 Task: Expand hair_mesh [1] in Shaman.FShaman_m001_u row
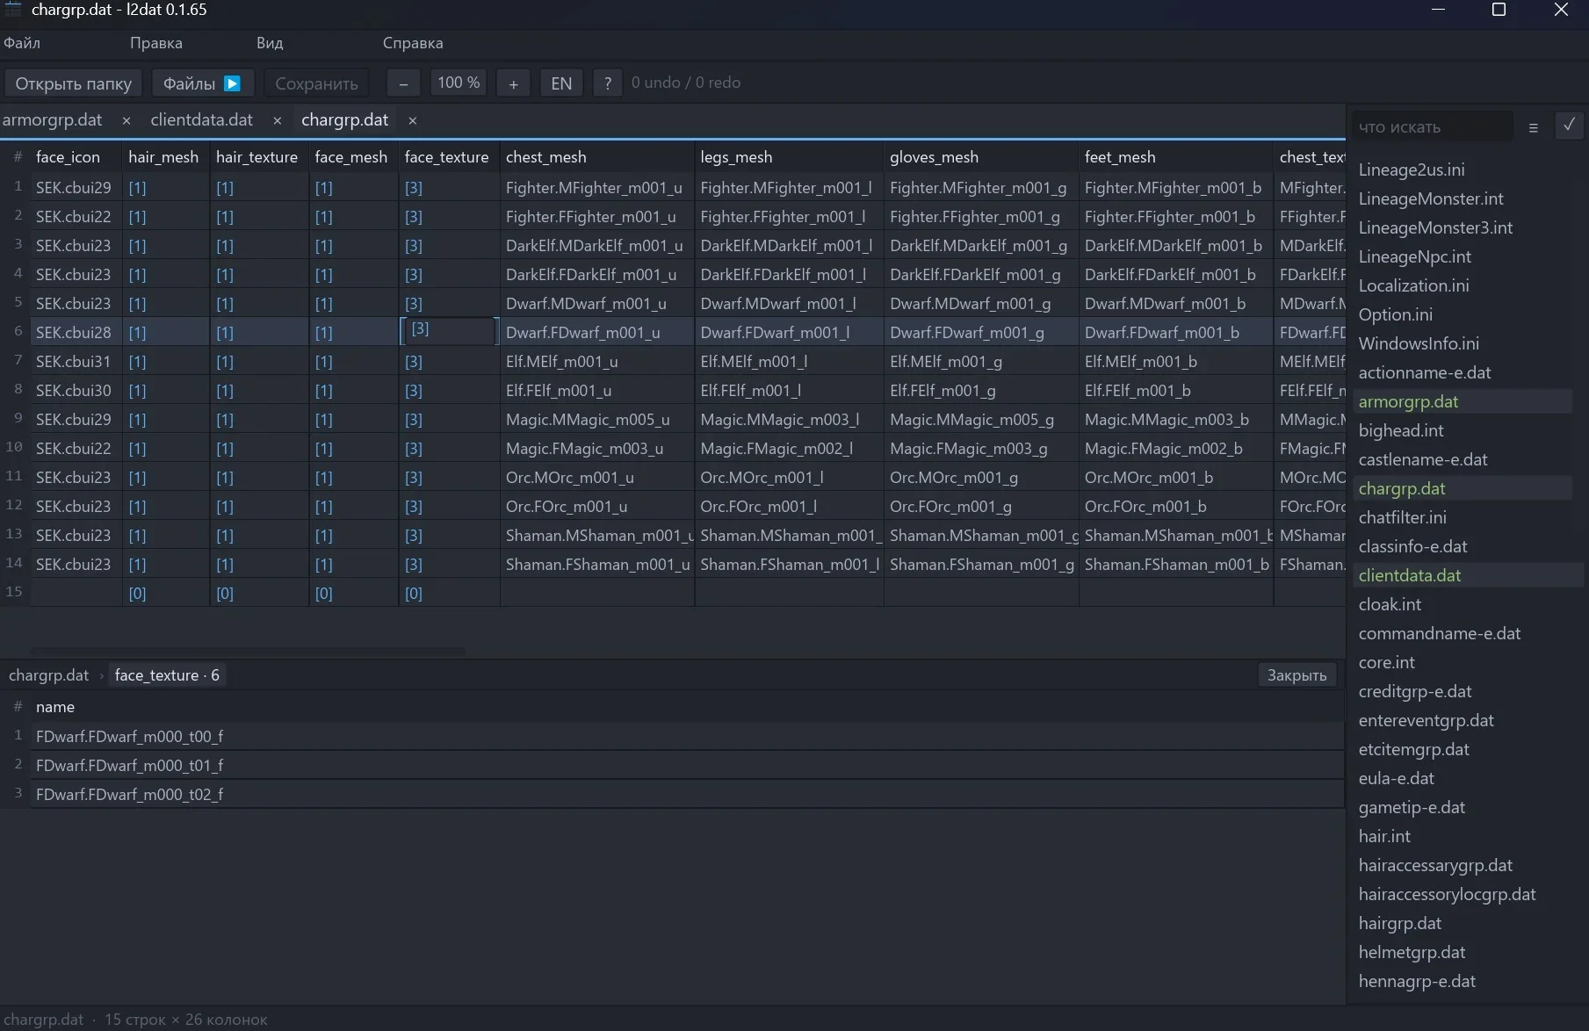(x=137, y=565)
